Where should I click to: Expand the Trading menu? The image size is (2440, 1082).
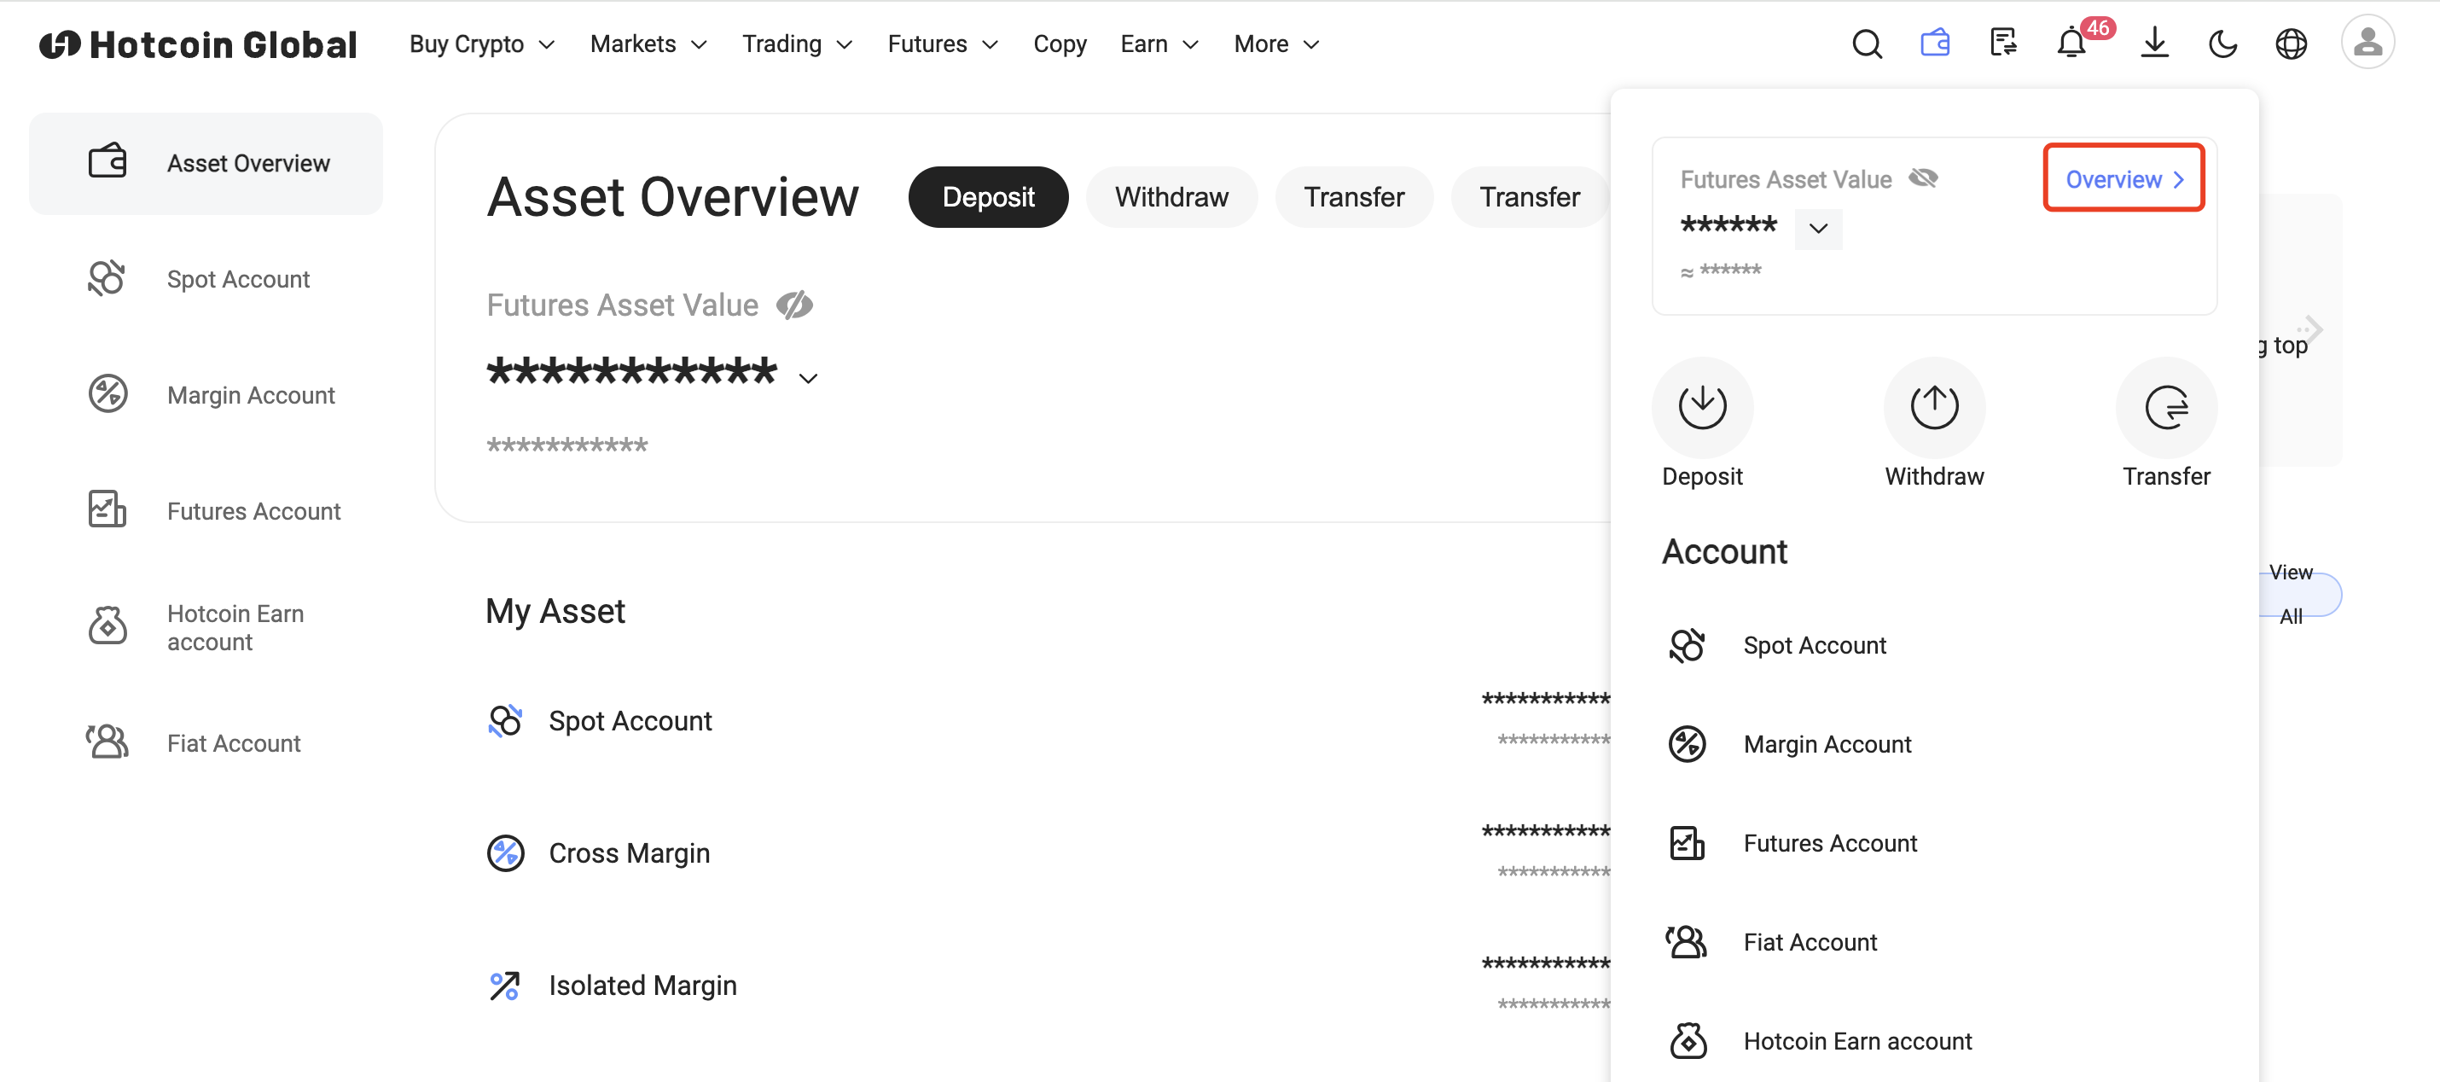pos(797,44)
